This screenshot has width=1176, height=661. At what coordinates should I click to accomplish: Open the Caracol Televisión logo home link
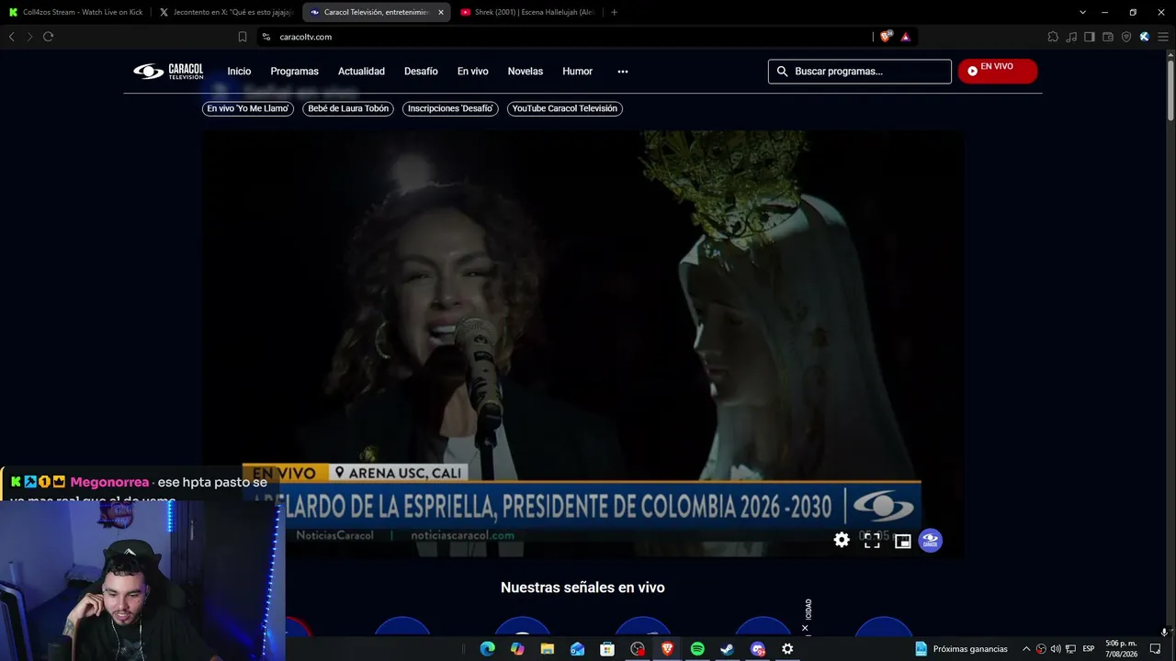coord(168,72)
